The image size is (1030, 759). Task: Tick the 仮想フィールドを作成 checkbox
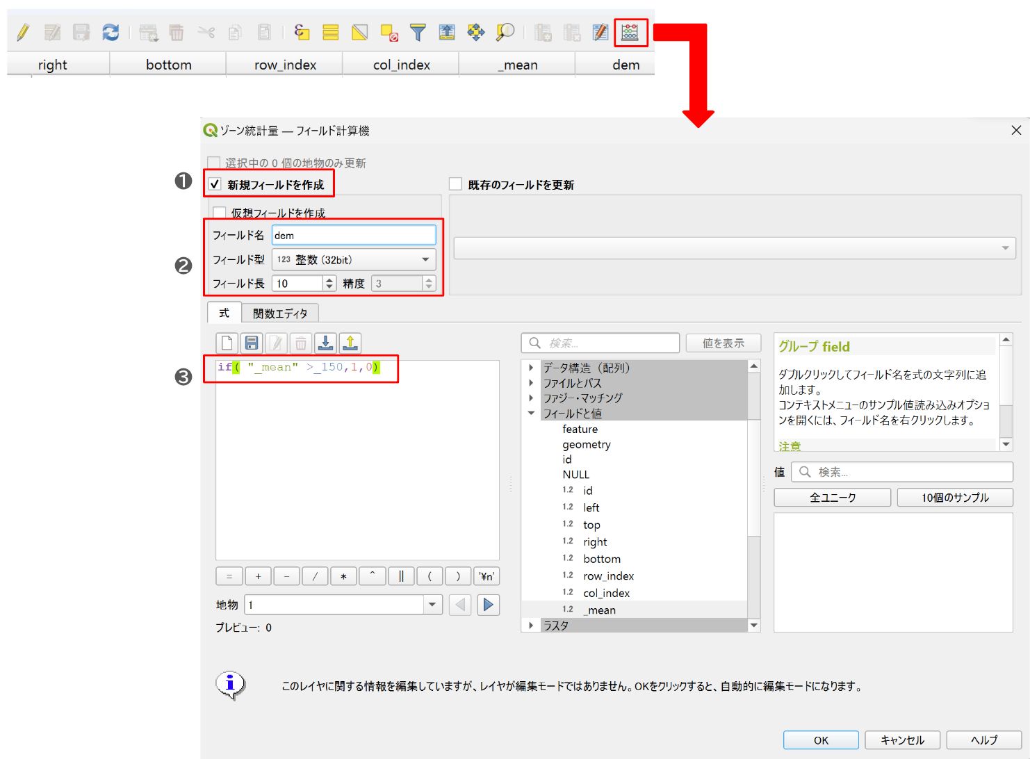(x=220, y=213)
